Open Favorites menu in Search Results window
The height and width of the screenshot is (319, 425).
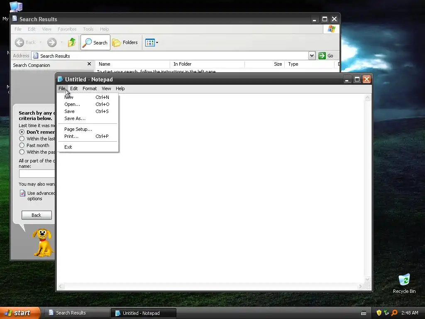click(67, 29)
